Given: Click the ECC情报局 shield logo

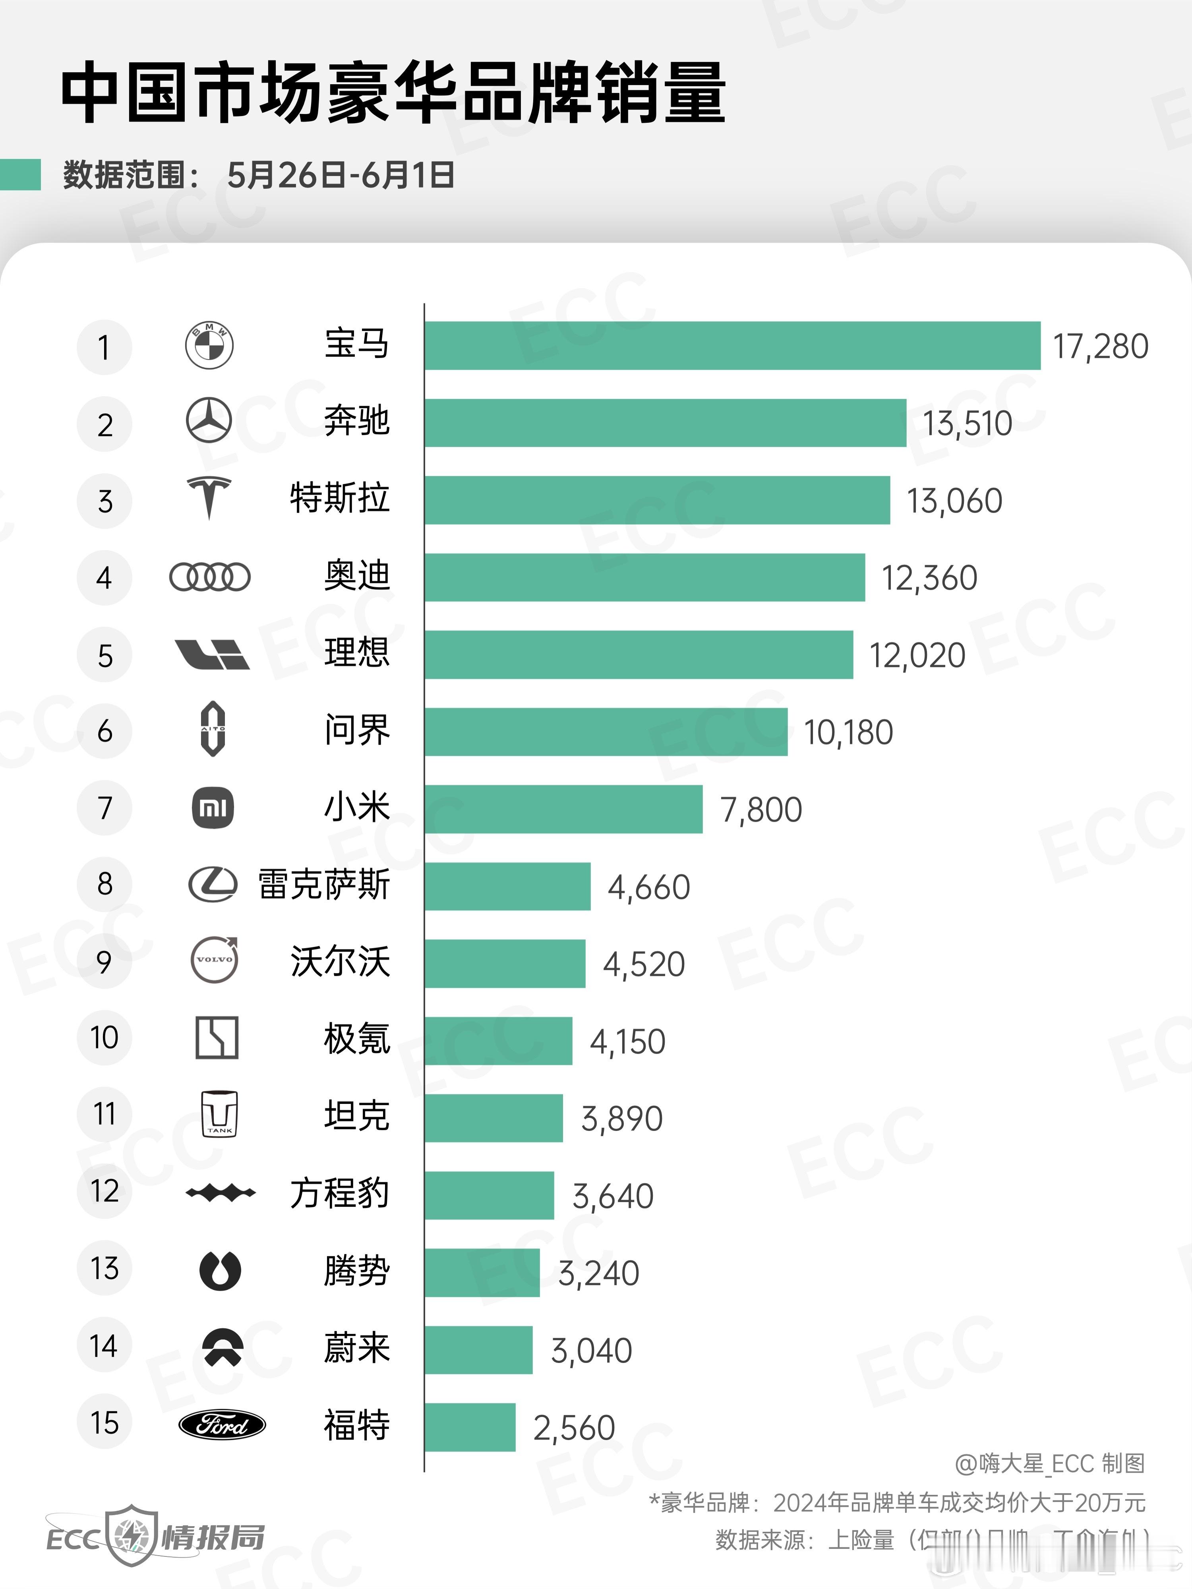Looking at the screenshot, I should tap(132, 1535).
